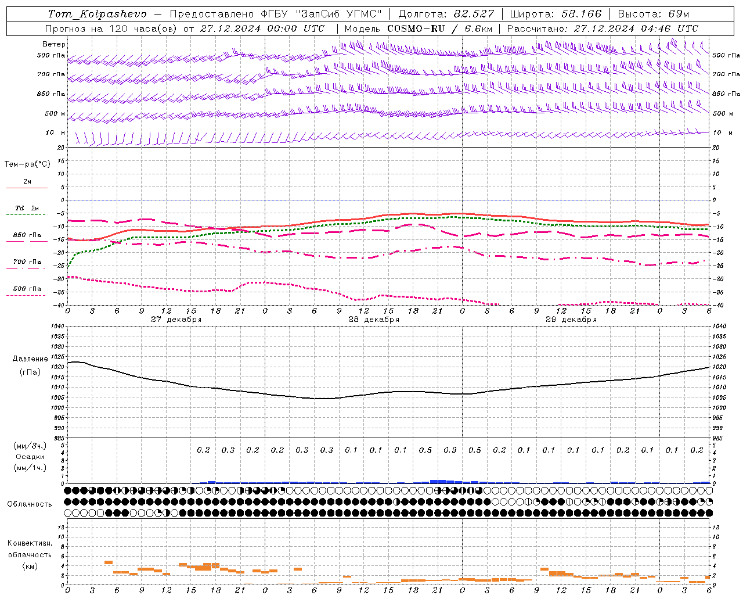The height and width of the screenshot is (595, 743).
Task: Click the Высота: 69м label
Action: click(x=653, y=14)
